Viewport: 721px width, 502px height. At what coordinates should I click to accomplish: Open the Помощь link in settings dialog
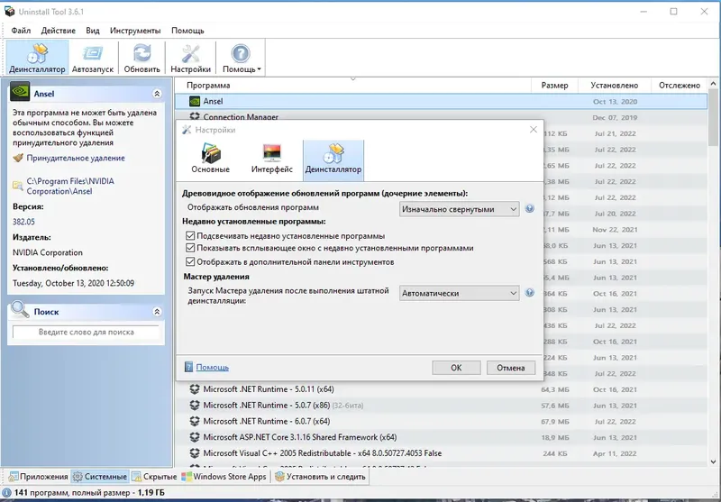213,368
